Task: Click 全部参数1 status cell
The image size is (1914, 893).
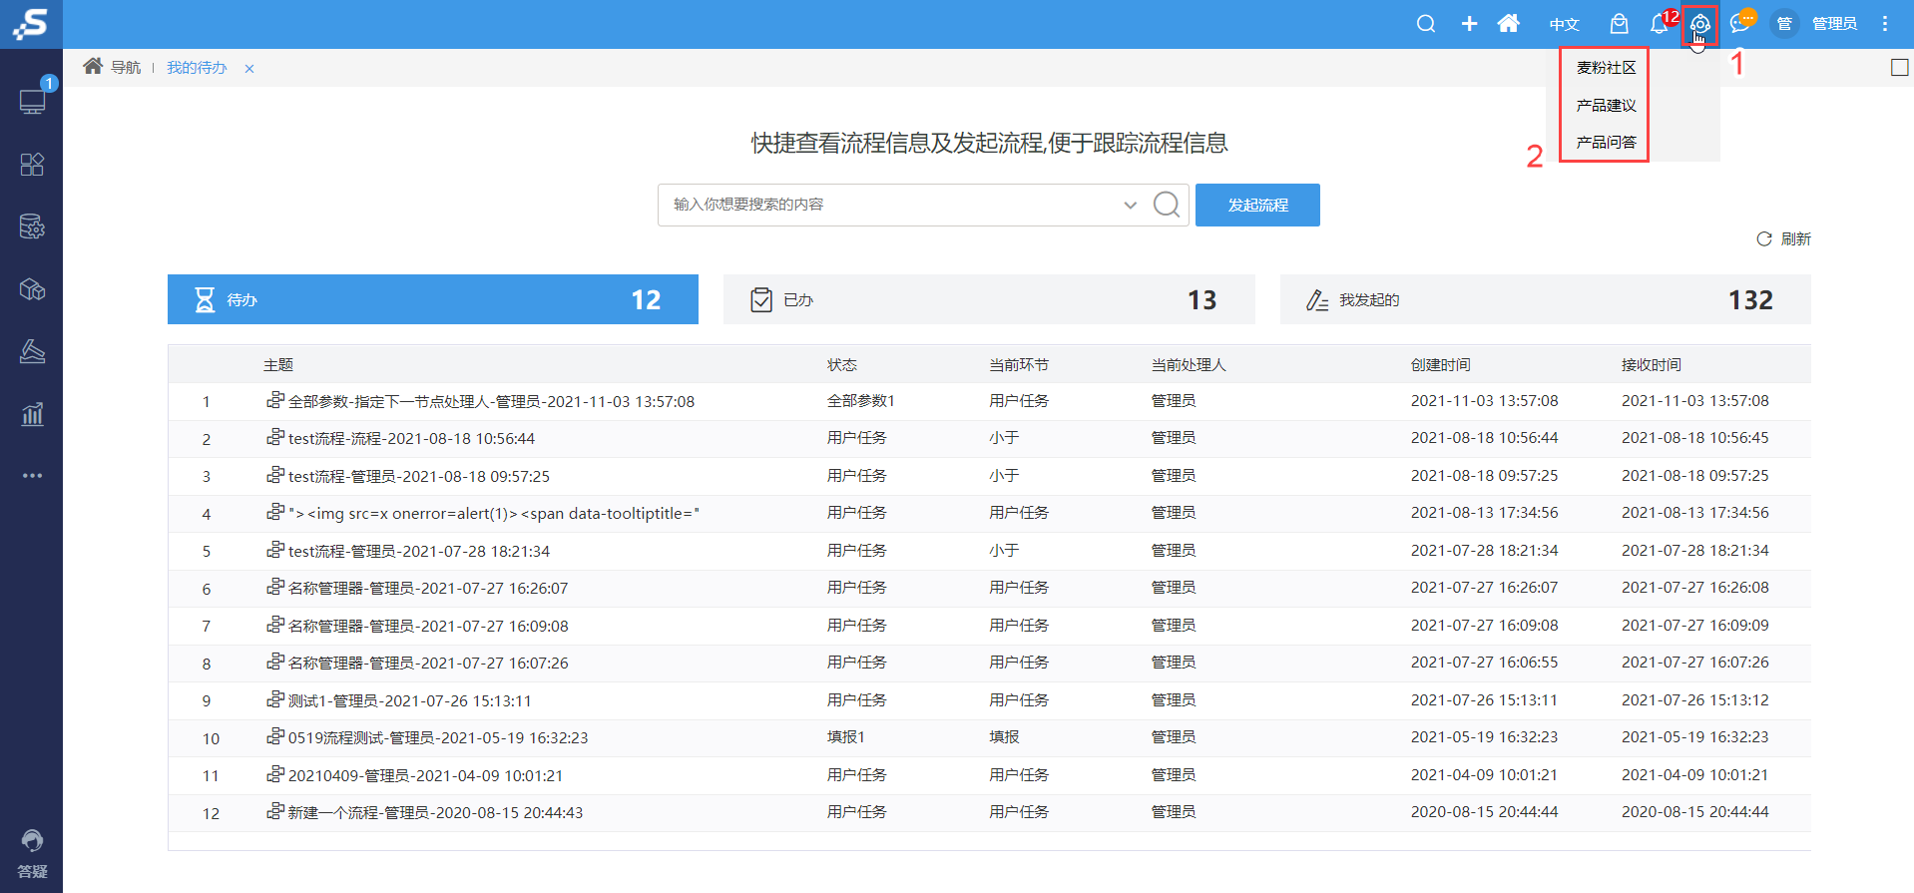Action: tap(861, 401)
